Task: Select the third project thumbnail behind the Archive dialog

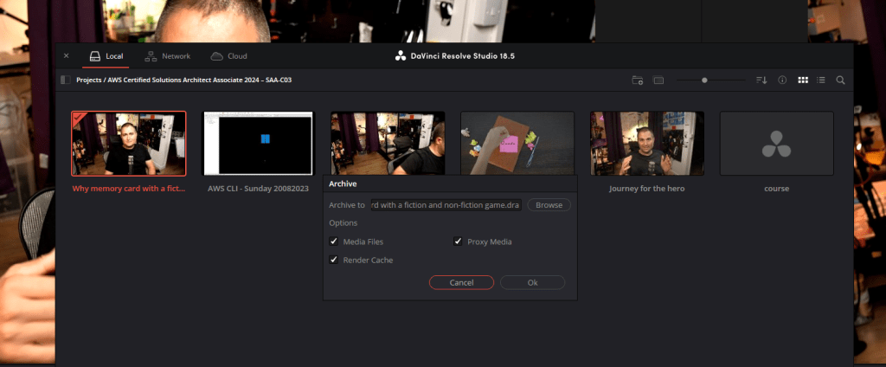Action: pyautogui.click(x=388, y=143)
